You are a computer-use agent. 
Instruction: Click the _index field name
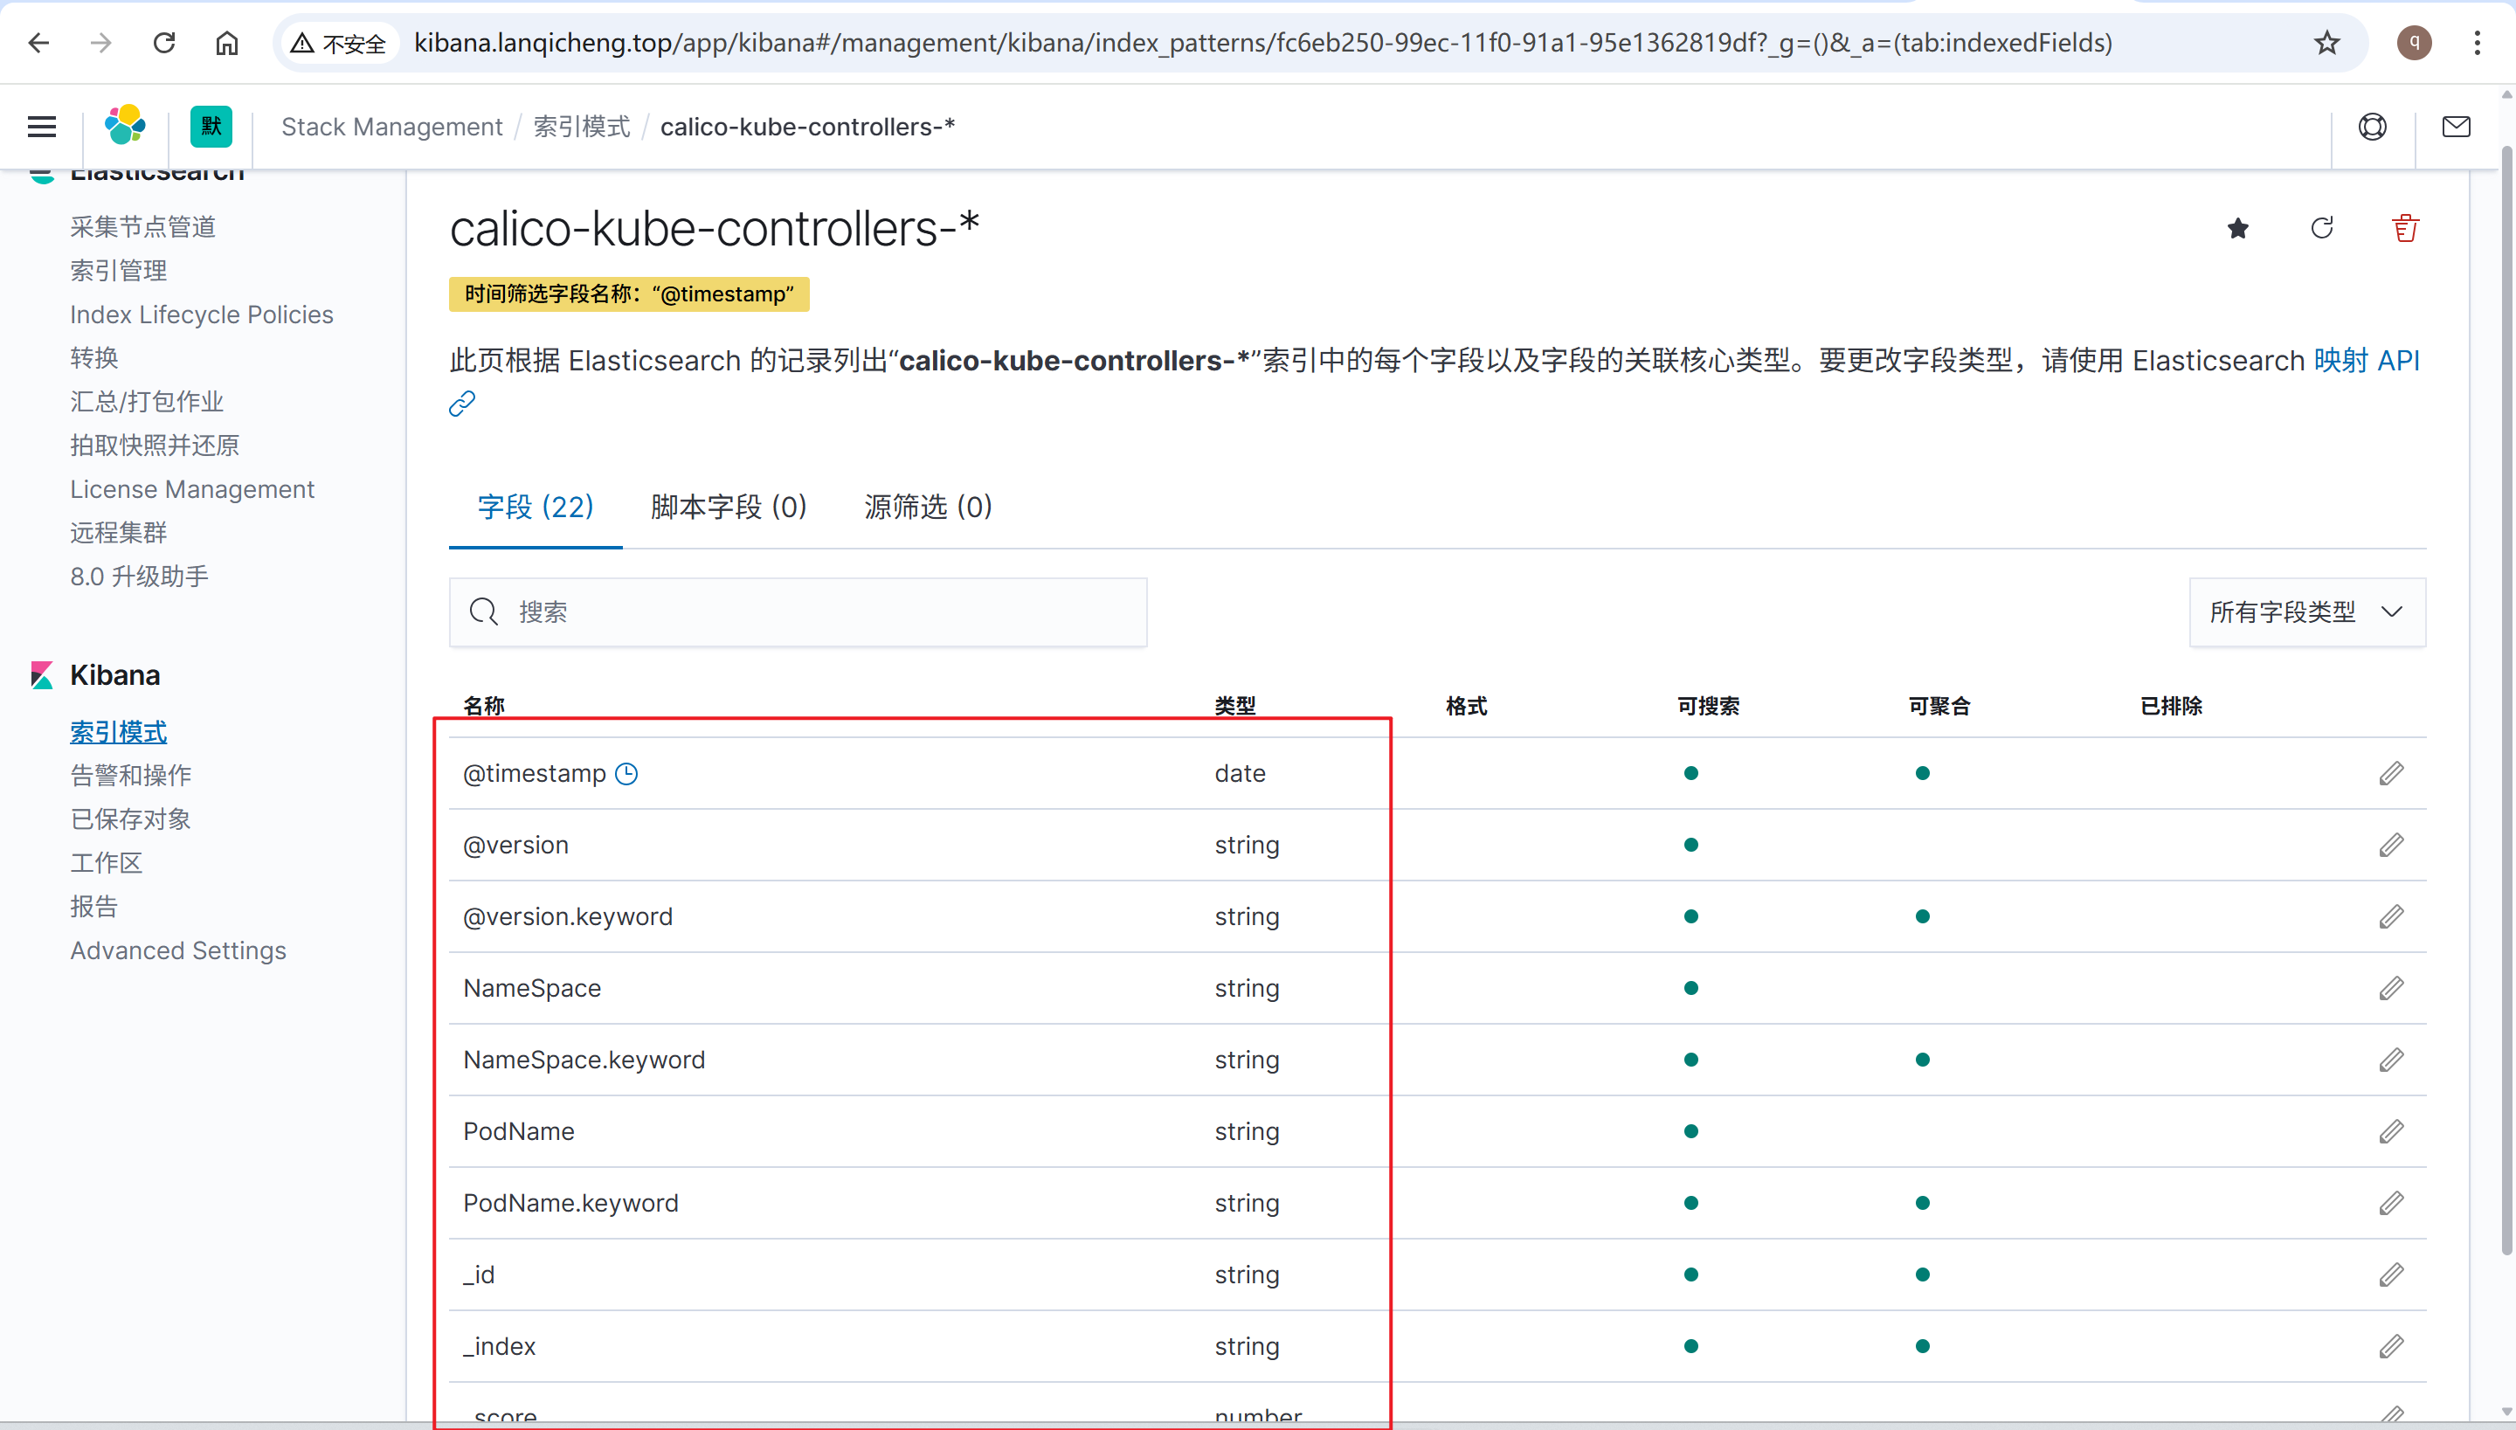(499, 1348)
